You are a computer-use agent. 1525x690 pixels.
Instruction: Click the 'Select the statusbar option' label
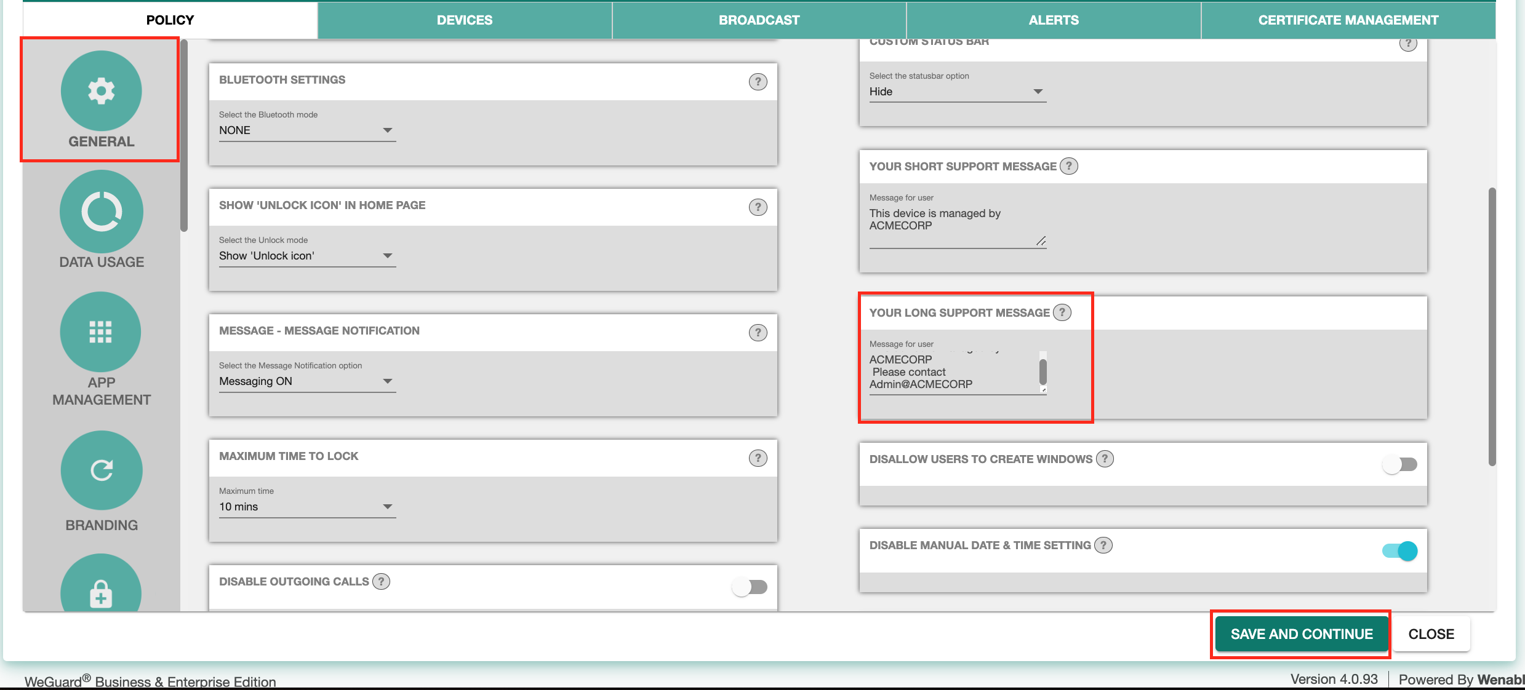tap(919, 76)
